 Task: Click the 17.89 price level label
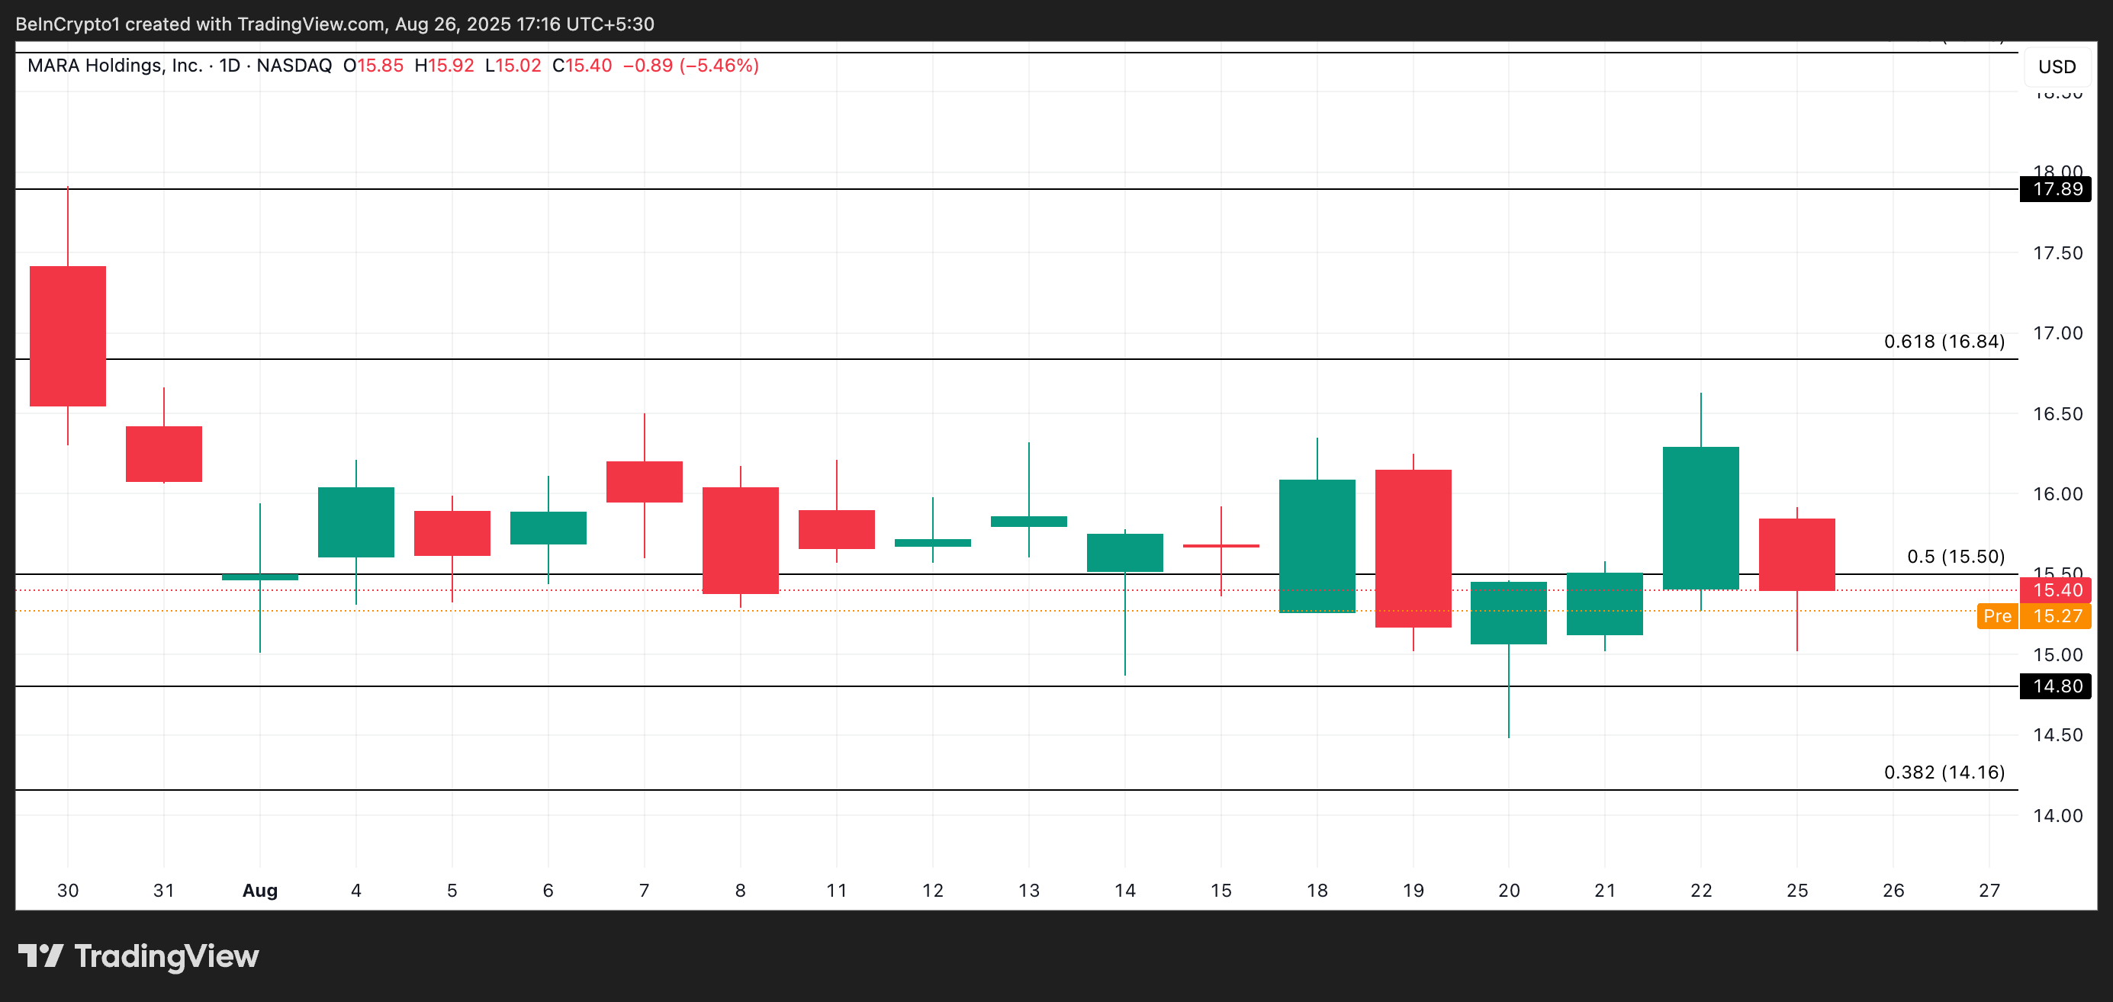(2057, 189)
